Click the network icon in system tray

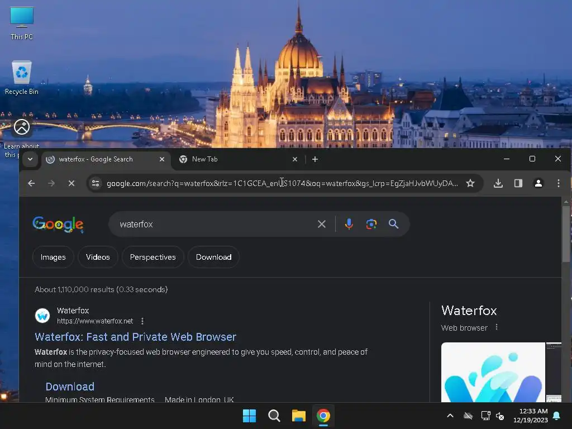485,416
